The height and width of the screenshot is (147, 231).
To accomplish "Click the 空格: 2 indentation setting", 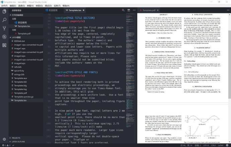I will tap(198, 145).
